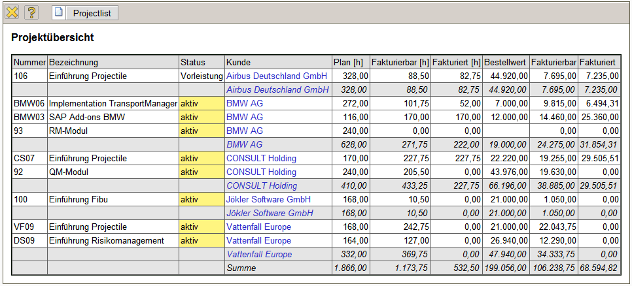The width and height of the screenshot is (632, 286).
Task: Click the italic CONSULT Holding subtotal link
Action: pos(261,185)
